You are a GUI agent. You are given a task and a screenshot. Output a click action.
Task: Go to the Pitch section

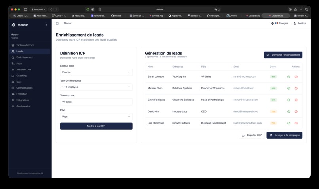click(x=30, y=63)
